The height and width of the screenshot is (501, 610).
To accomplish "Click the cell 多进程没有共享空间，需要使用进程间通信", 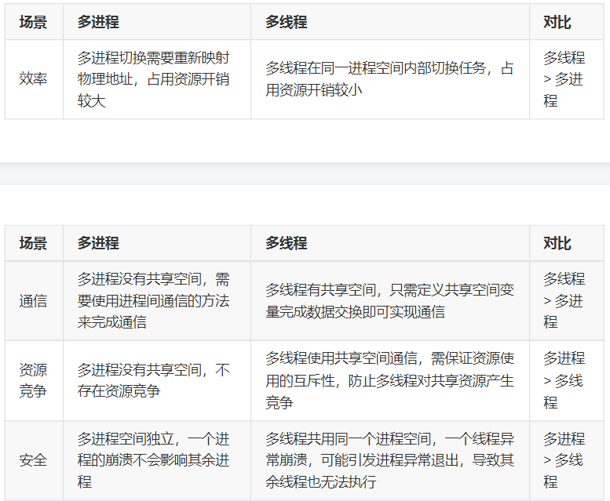I will pos(157,300).
